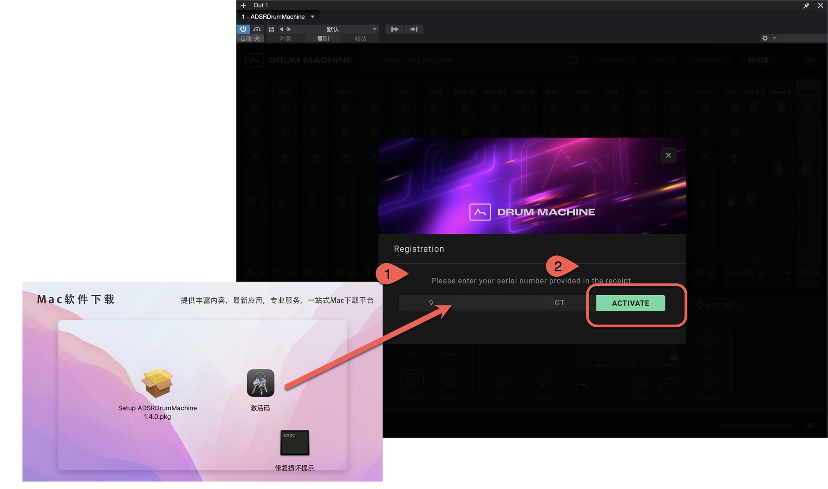Click the save preset floppy icon
The image size is (828, 489).
coord(572,60)
